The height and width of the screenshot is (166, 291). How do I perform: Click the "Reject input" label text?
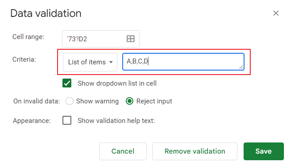pos(154,101)
